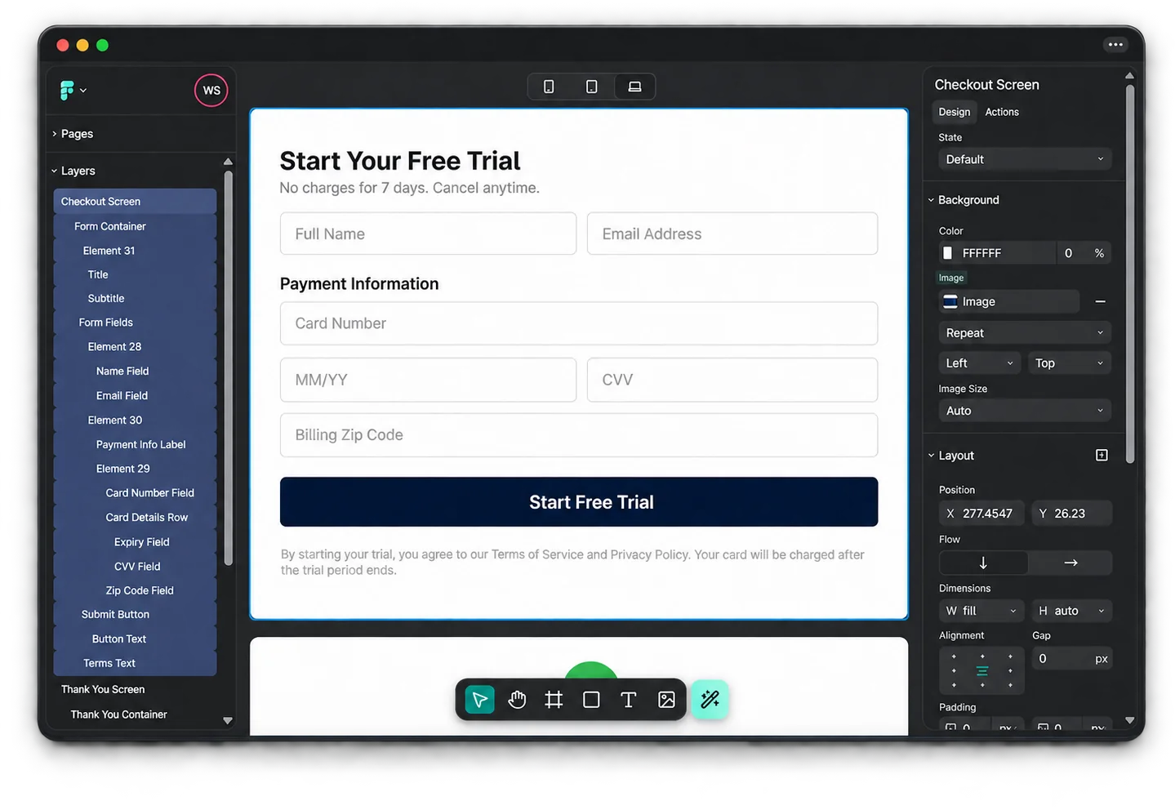Click the Card Number input field
1175x810 pixels.
tap(579, 323)
